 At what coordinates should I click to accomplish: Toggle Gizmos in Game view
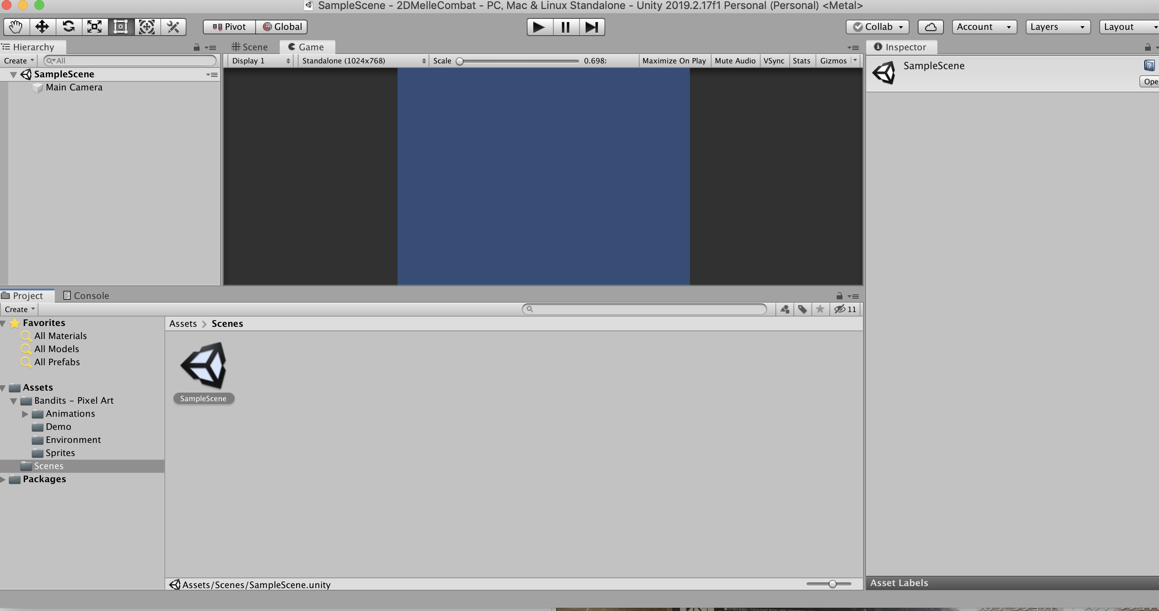[833, 61]
